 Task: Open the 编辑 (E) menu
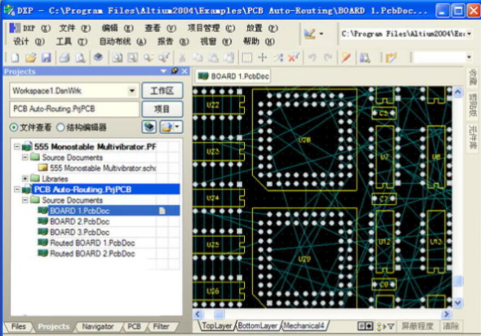[118, 28]
